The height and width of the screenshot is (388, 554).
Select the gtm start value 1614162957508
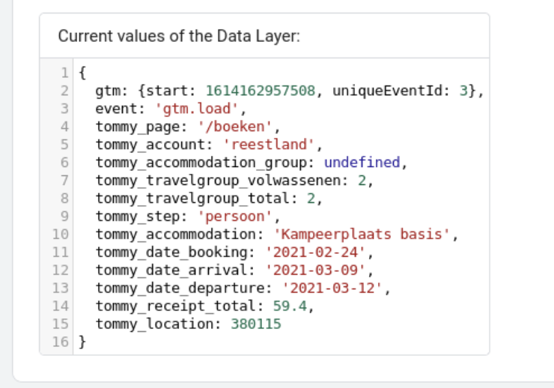tap(261, 91)
